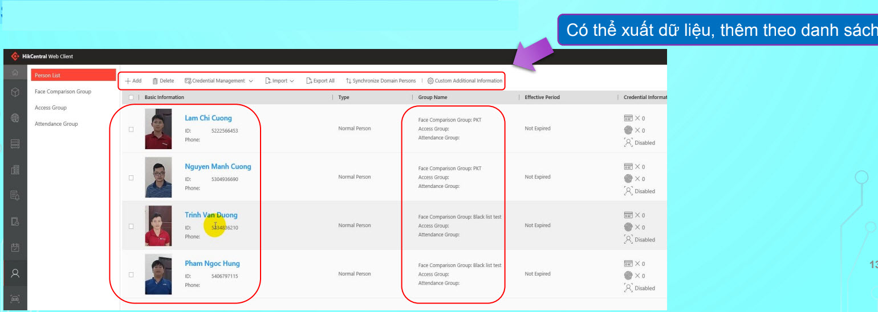Switch to Access Group section
The image size is (878, 312).
click(x=51, y=108)
